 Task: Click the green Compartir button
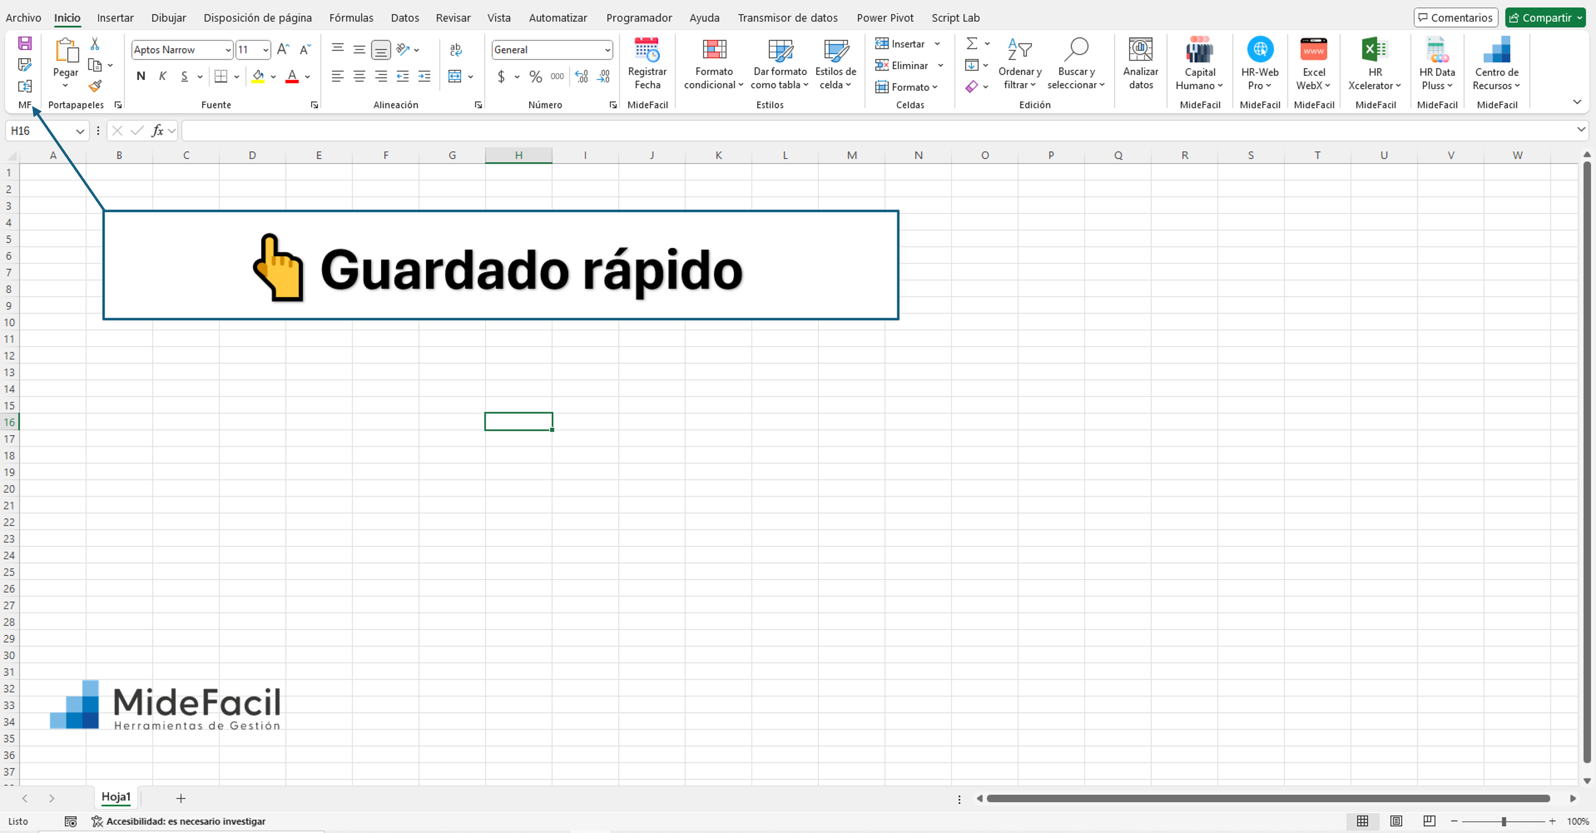(x=1540, y=17)
